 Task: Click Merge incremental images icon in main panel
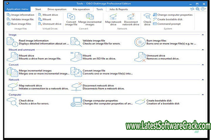(x=12, y=72)
